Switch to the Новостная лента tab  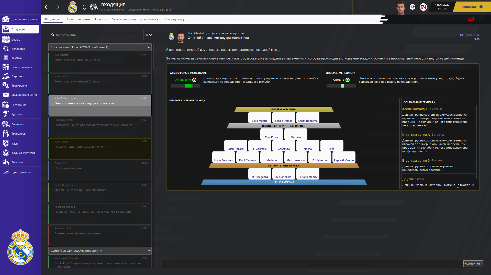77,19
